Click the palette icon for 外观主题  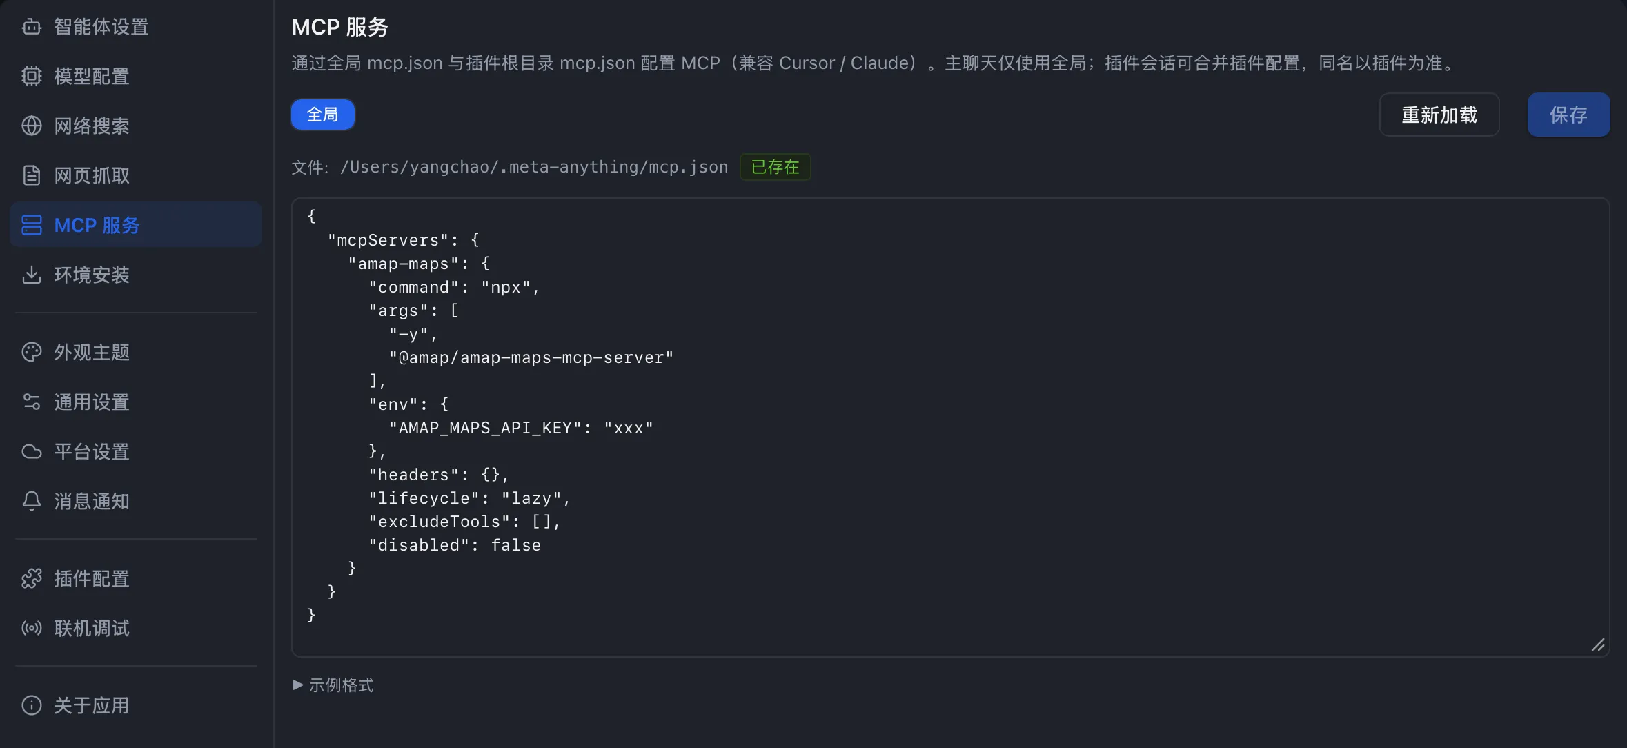coord(32,353)
